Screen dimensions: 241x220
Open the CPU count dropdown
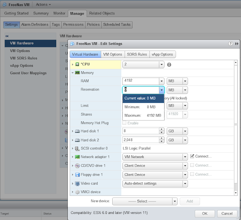[x=162, y=65]
